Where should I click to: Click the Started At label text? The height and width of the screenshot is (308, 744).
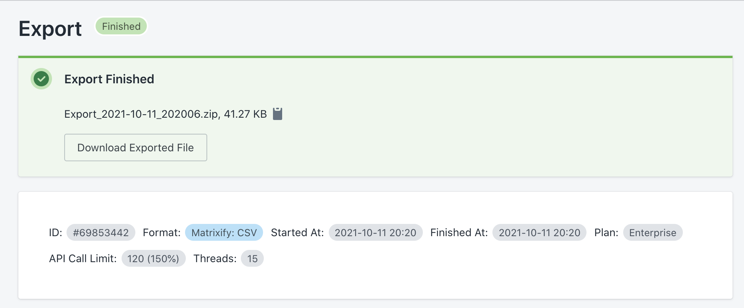(297, 232)
